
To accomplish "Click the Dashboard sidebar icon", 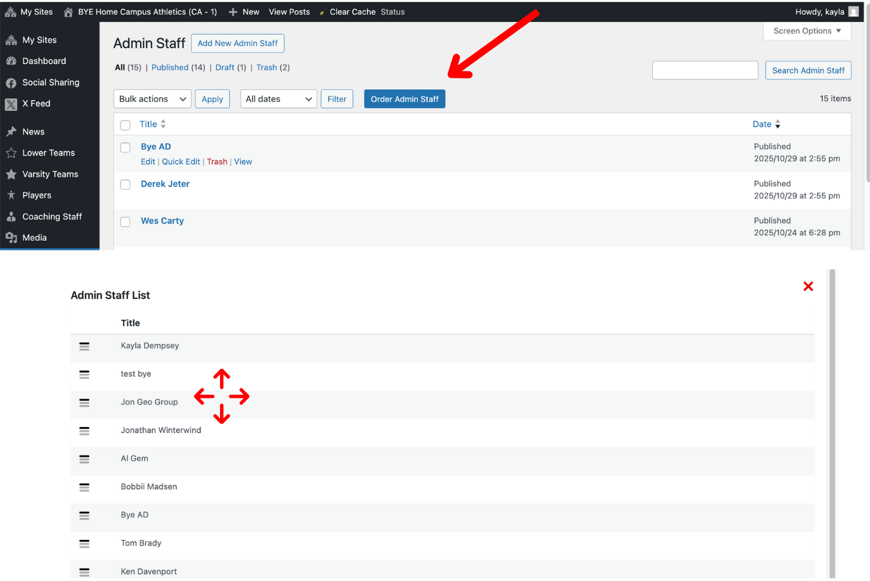I will click(12, 61).
